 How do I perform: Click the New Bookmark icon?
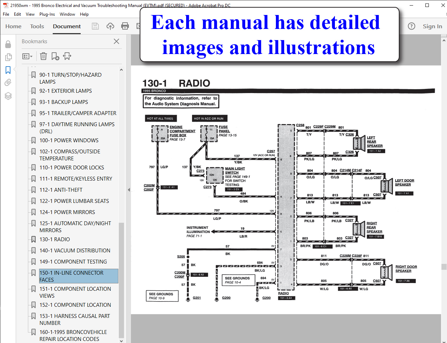point(55,56)
